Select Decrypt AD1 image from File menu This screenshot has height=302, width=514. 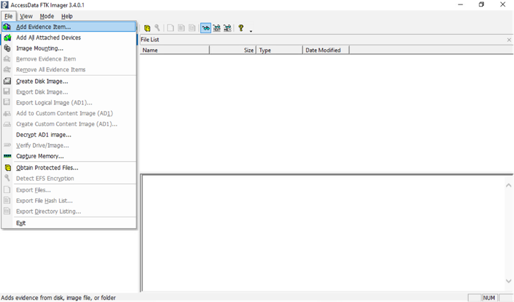tap(43, 135)
